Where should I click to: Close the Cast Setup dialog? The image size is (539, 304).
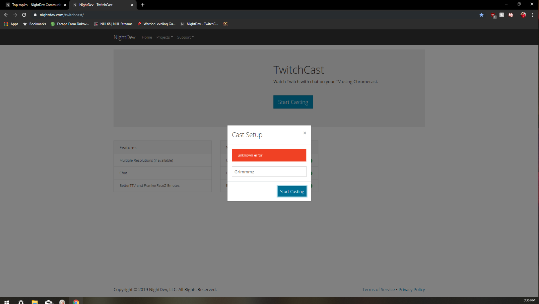click(x=305, y=133)
